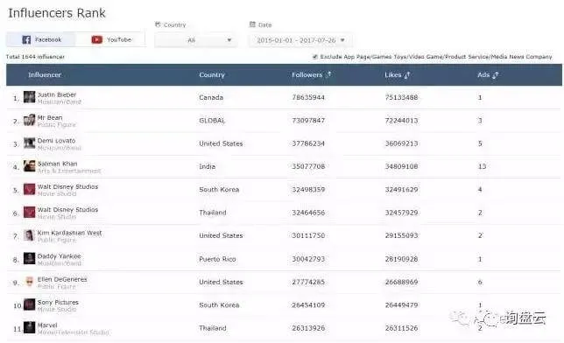Select follower count 26313926 for Marvel
564x343 pixels.
point(308,328)
